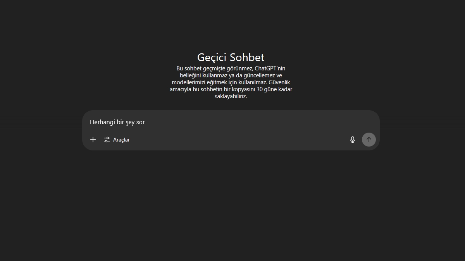This screenshot has width=465, height=261.
Task: Submit the message with the round arrow button
Action: coord(369,140)
